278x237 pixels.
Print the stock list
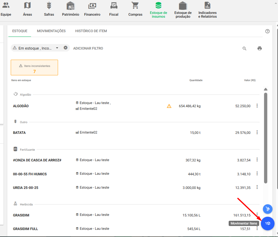coord(259,48)
